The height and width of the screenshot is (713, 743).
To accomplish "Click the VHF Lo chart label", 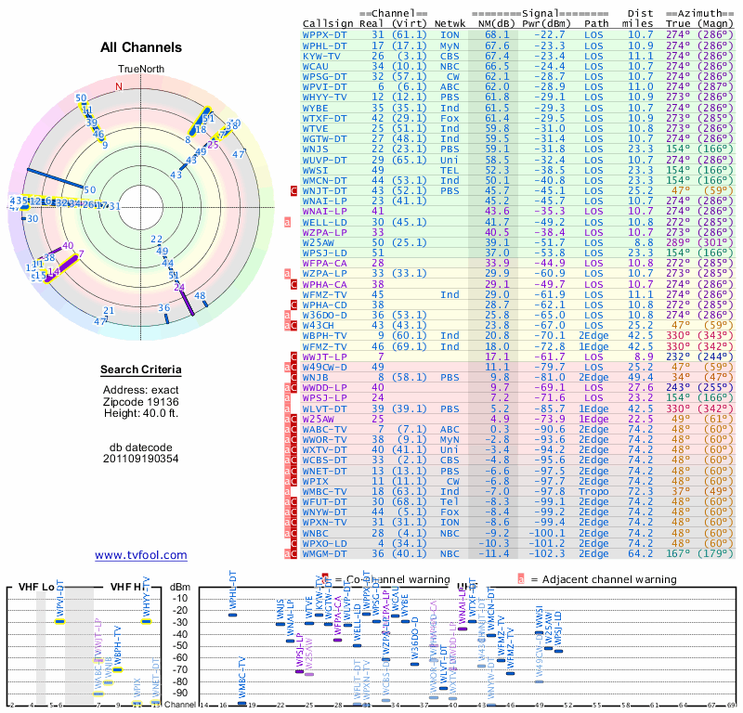I will pyautogui.click(x=36, y=587).
